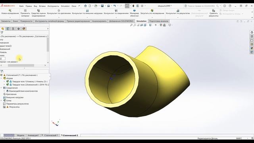Select 'Результаты' in the simulation tree

tap(14, 107)
